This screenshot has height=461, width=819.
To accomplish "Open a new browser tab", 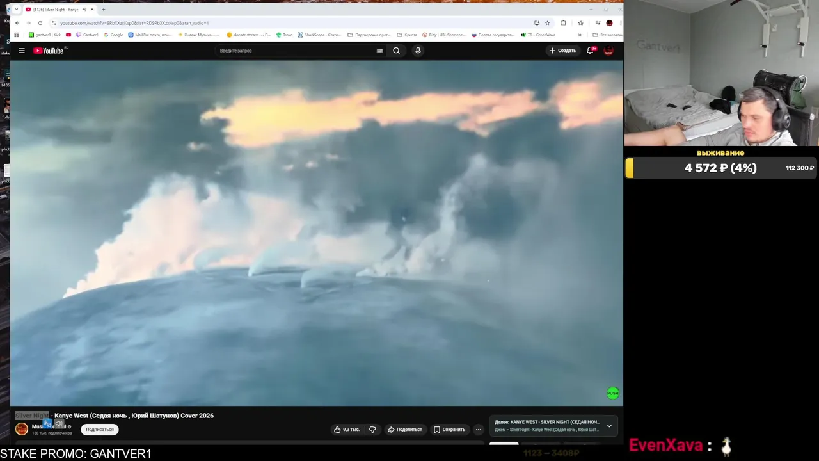I will tap(104, 10).
